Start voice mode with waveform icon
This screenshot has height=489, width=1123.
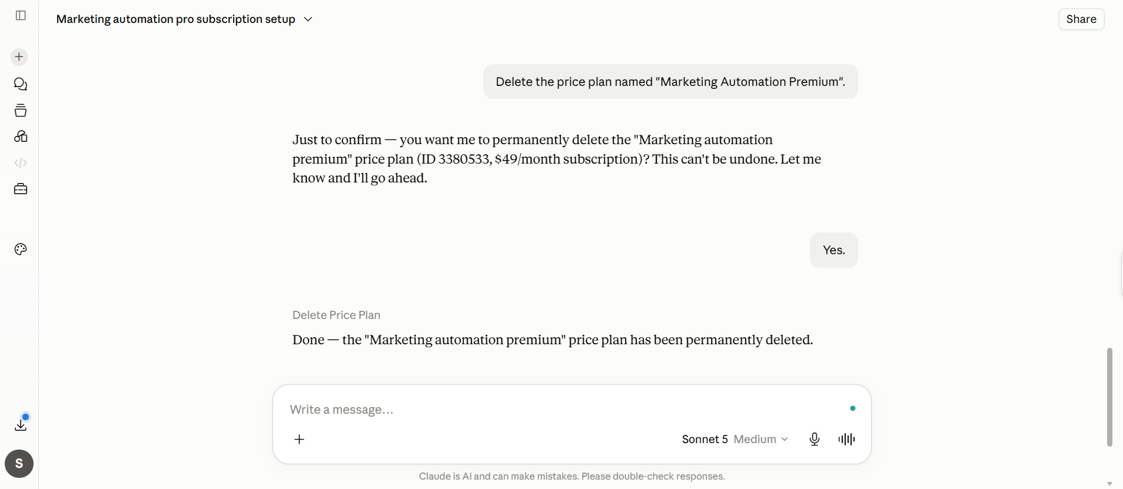(846, 439)
